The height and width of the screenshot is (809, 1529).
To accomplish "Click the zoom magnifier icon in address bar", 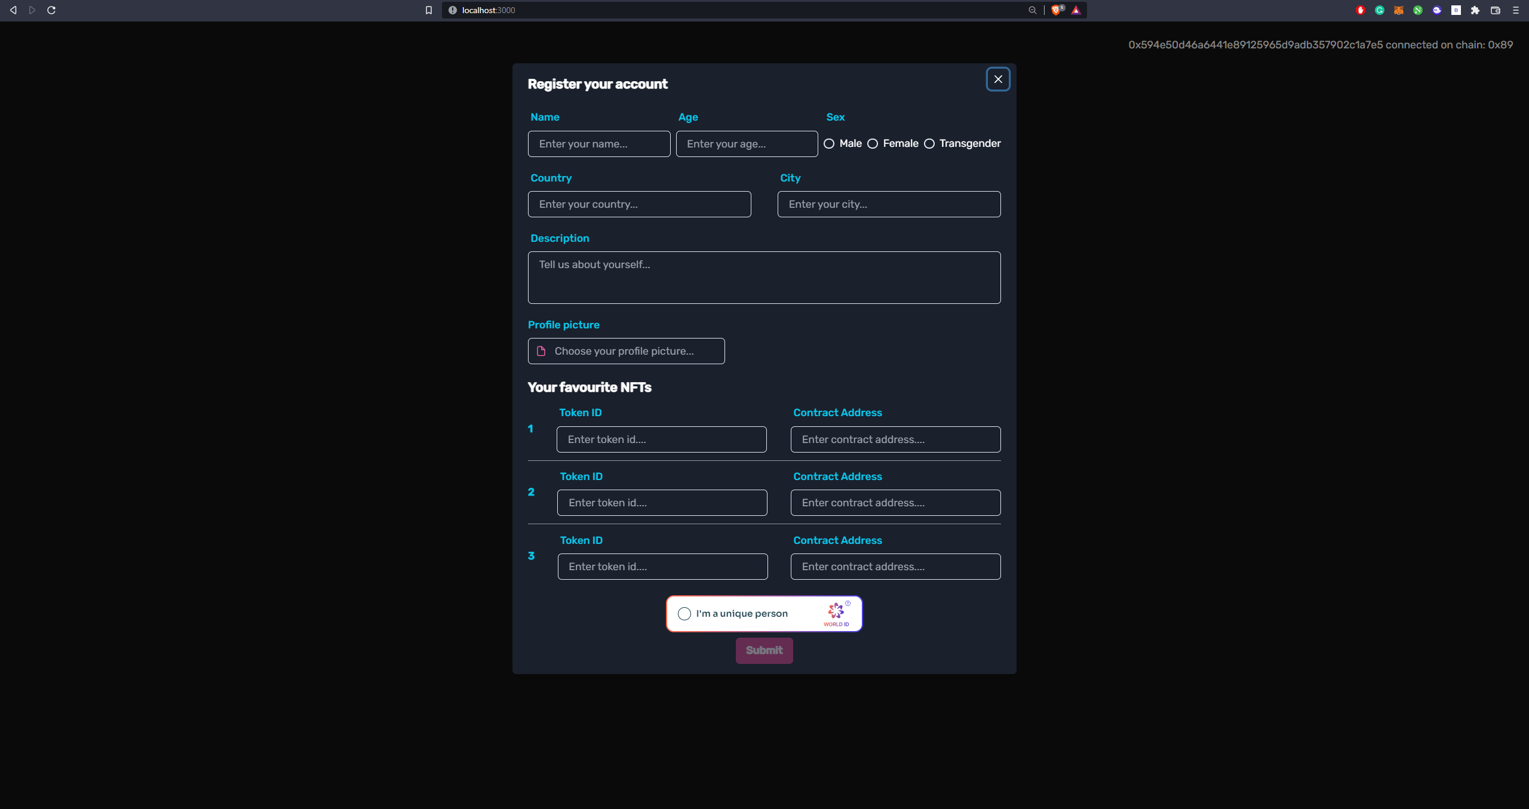I will click(1032, 10).
